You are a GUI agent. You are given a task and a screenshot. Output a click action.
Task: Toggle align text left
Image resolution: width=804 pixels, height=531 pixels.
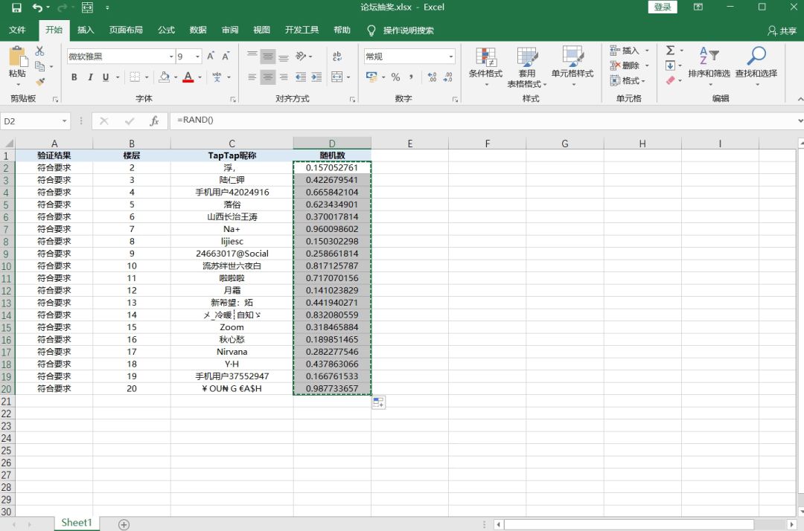[x=252, y=77]
